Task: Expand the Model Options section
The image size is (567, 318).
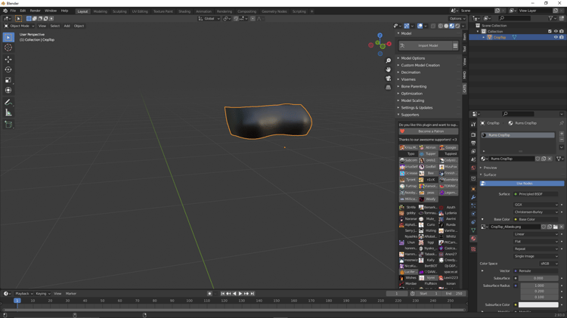Action: click(x=414, y=58)
